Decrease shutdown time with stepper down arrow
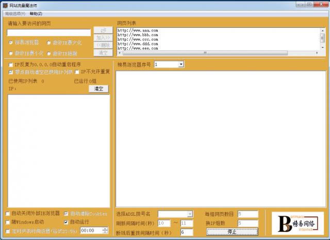The image size is (330, 240). point(105,232)
